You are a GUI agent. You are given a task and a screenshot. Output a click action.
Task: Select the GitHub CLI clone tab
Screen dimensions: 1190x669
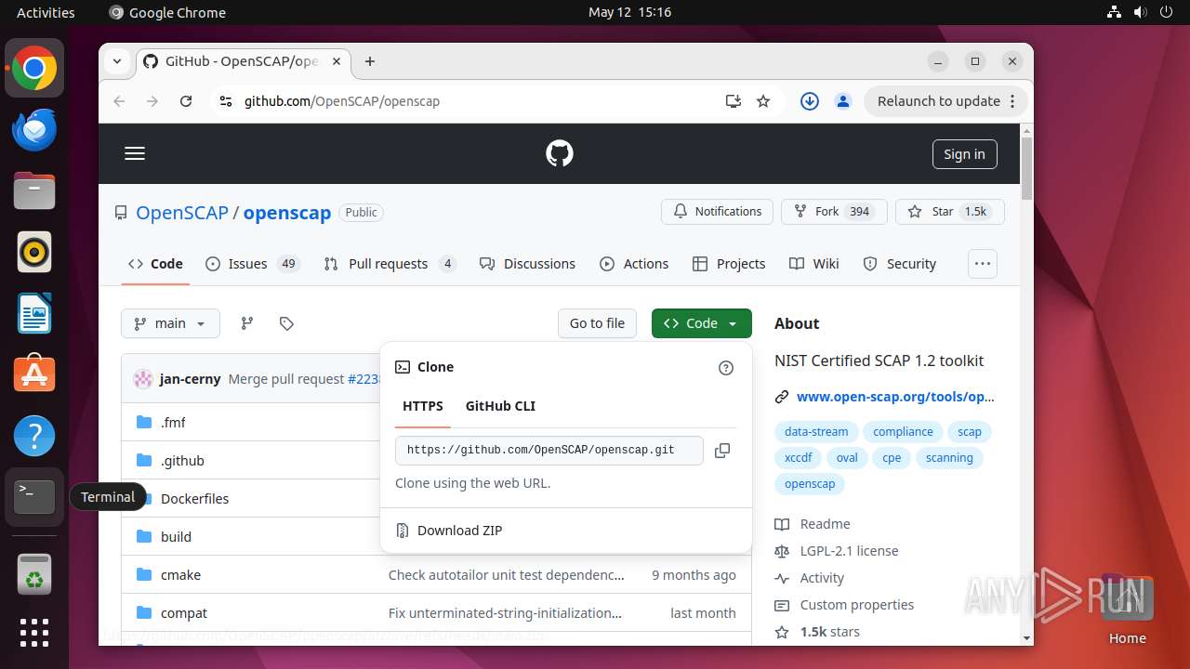click(x=500, y=406)
